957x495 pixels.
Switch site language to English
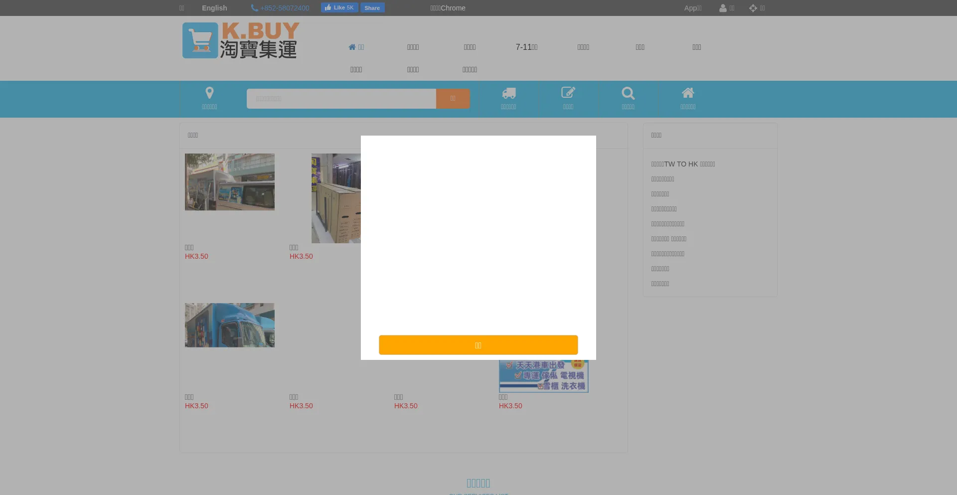click(214, 8)
